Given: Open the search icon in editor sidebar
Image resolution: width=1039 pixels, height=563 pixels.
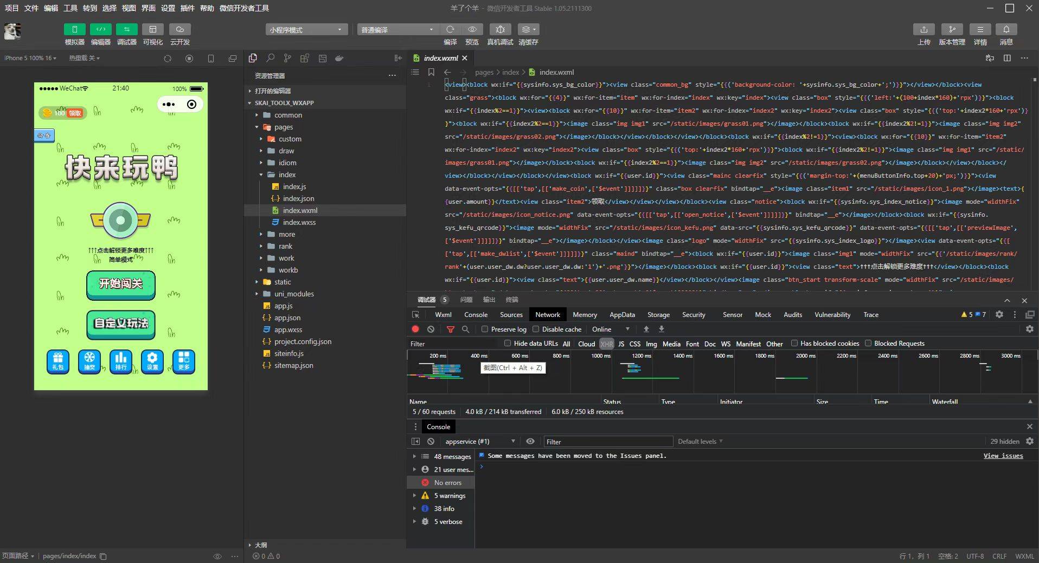Looking at the screenshot, I should click(x=270, y=58).
